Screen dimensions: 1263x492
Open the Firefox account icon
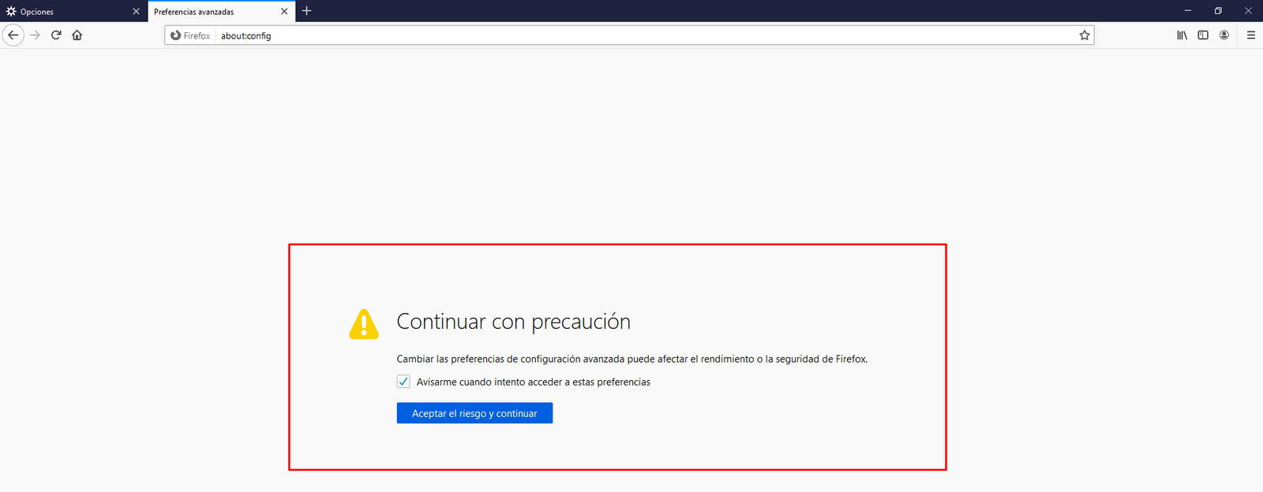click(x=1224, y=35)
